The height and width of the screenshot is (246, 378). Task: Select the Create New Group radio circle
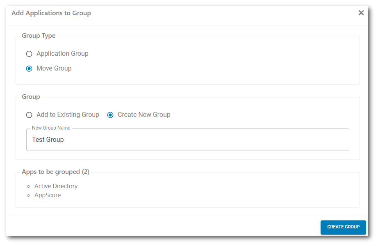[110, 115]
